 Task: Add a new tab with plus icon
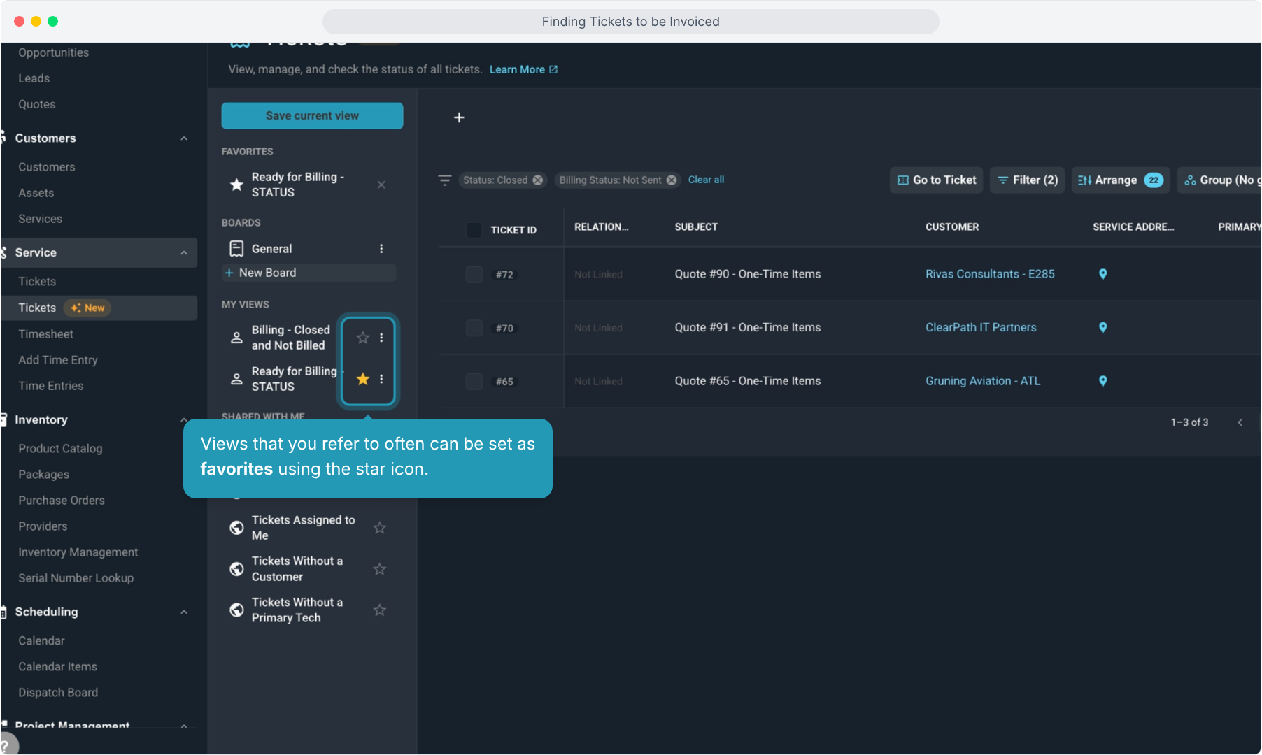459,117
